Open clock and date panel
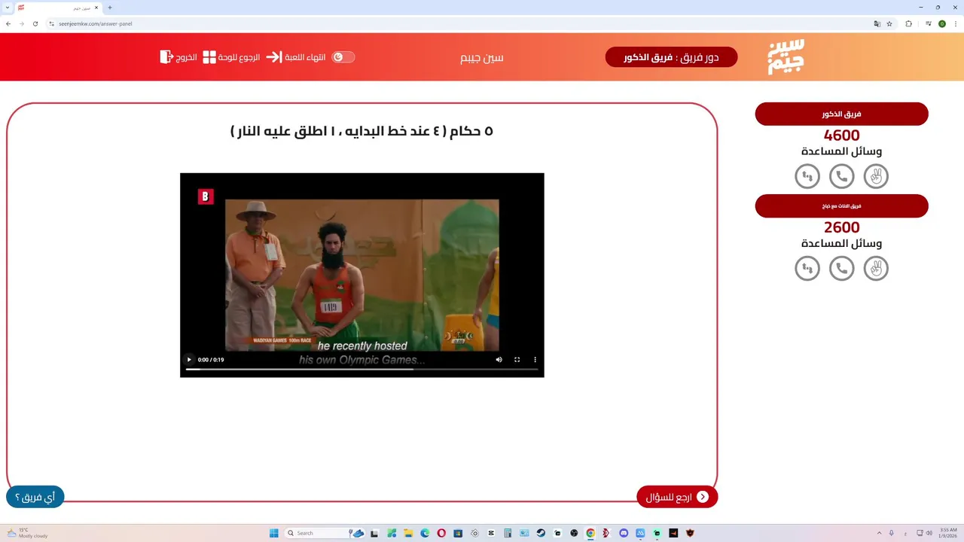 (x=948, y=533)
